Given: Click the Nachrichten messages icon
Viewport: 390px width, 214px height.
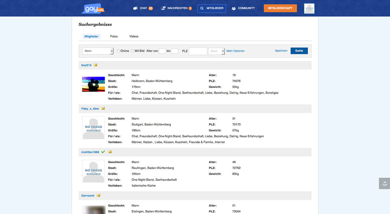Looking at the screenshot, I should click(163, 8).
